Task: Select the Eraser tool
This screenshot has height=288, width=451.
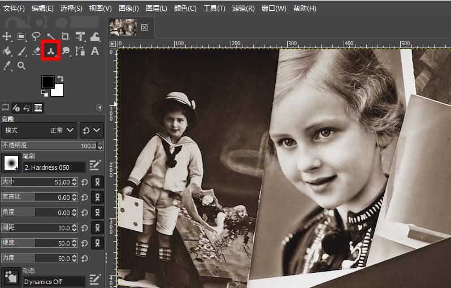Action: coord(36,51)
